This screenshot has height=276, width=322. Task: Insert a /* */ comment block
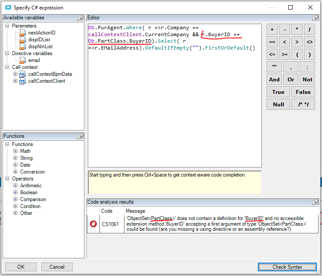point(303,104)
